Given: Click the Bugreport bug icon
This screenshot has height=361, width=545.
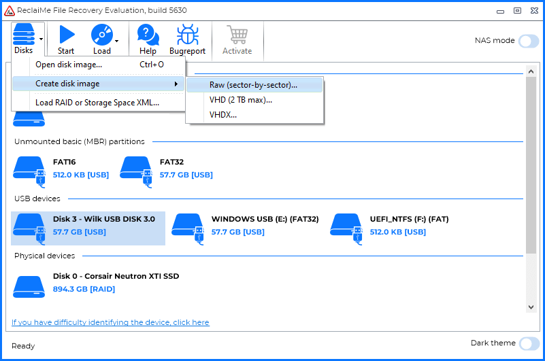Looking at the screenshot, I should pos(188,35).
